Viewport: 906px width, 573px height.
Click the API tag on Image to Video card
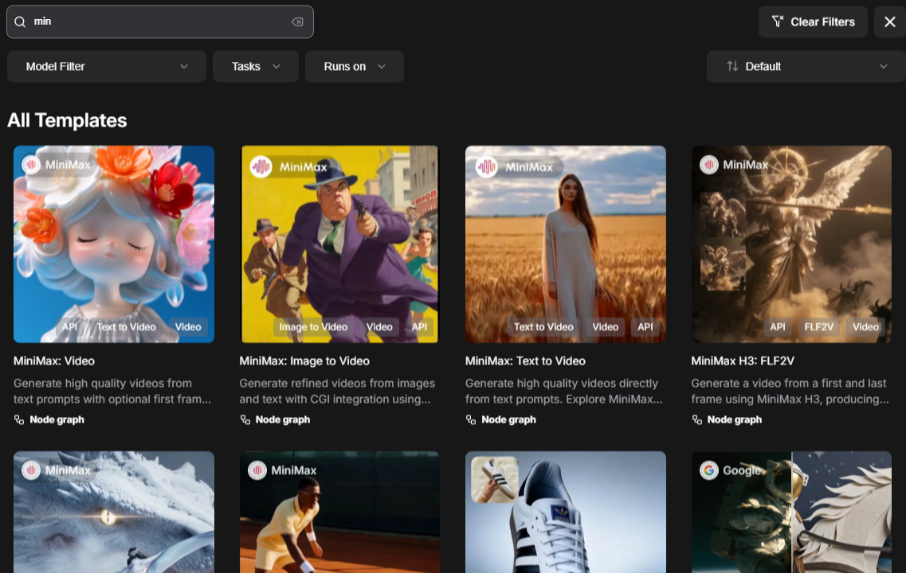coord(419,327)
